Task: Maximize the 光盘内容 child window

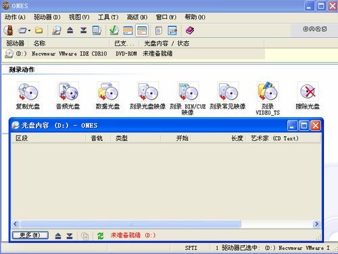Action: pos(304,125)
